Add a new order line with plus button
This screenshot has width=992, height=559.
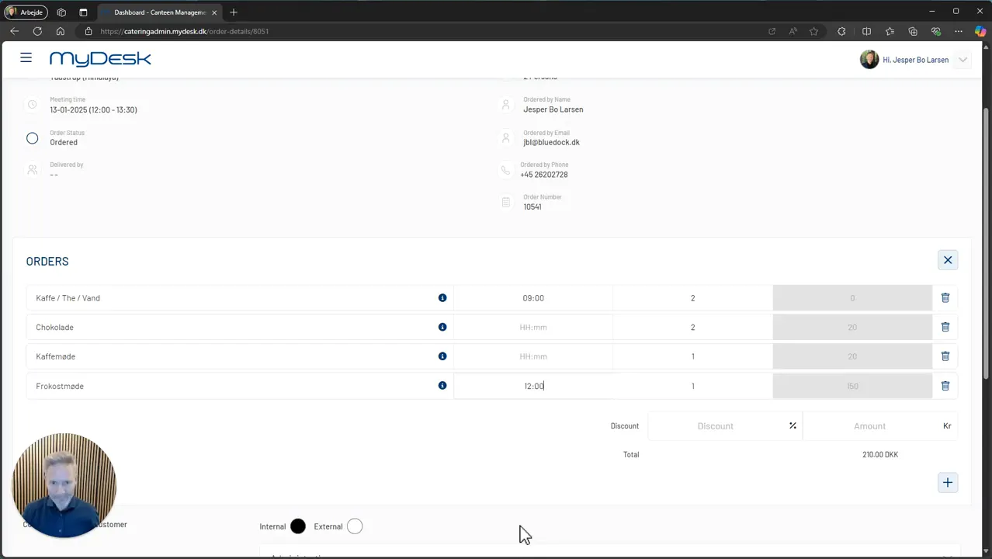pos(948,483)
